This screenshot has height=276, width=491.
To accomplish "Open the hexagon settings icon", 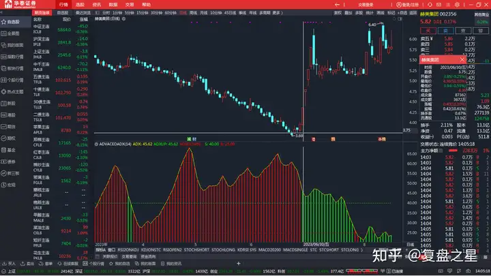I will pyautogui.click(x=457, y=5).
